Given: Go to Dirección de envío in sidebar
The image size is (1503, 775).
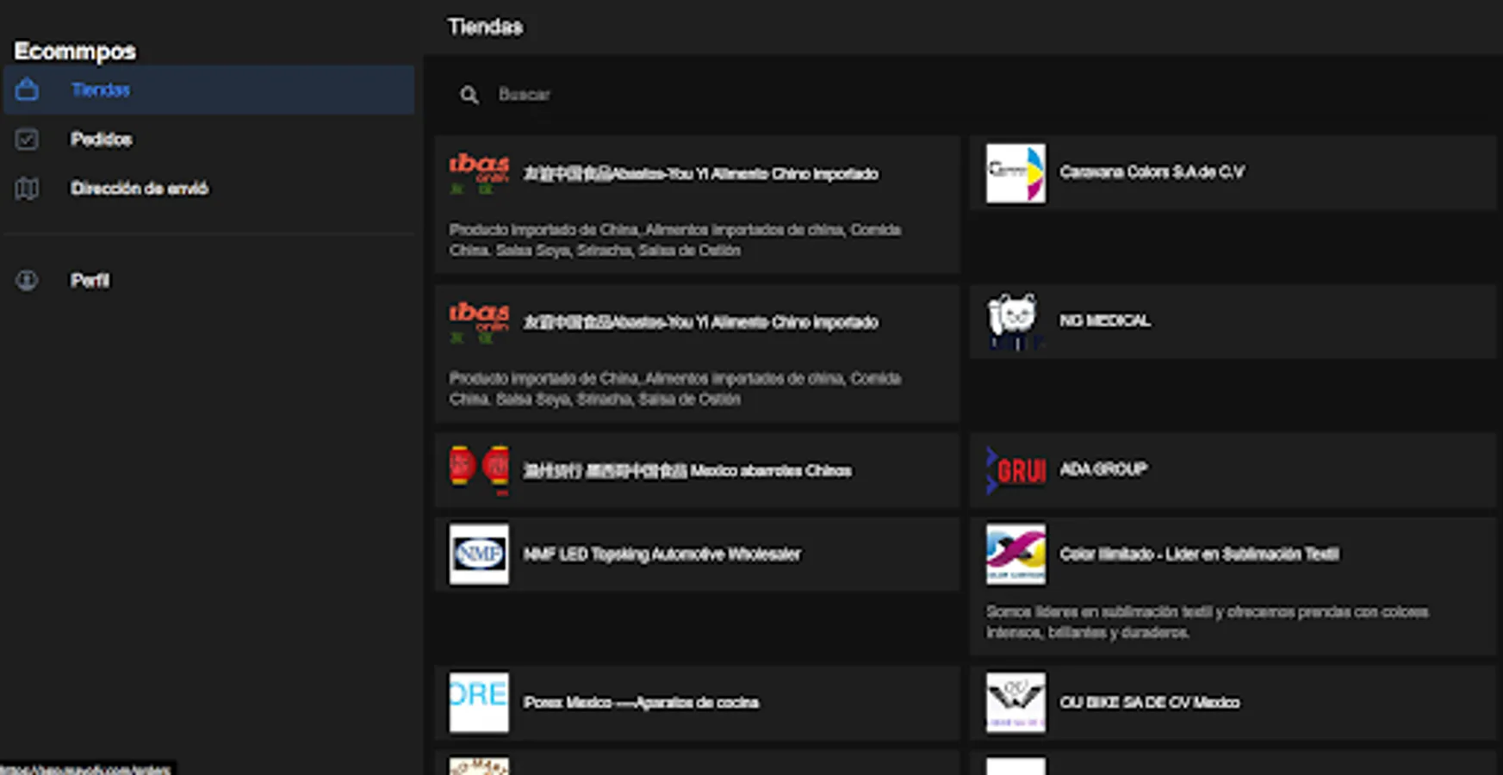Looking at the screenshot, I should pyautogui.click(x=209, y=189).
